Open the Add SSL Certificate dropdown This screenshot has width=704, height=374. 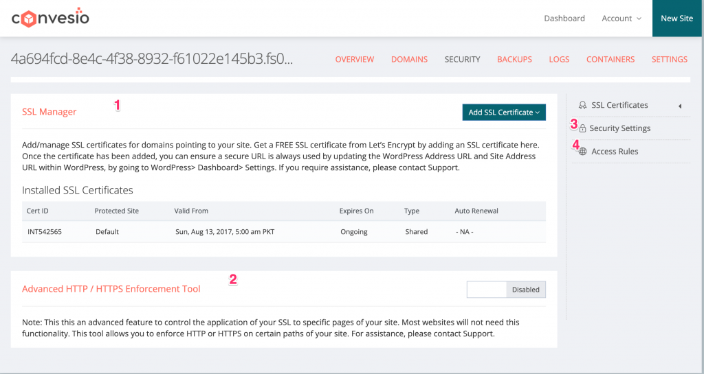(504, 113)
